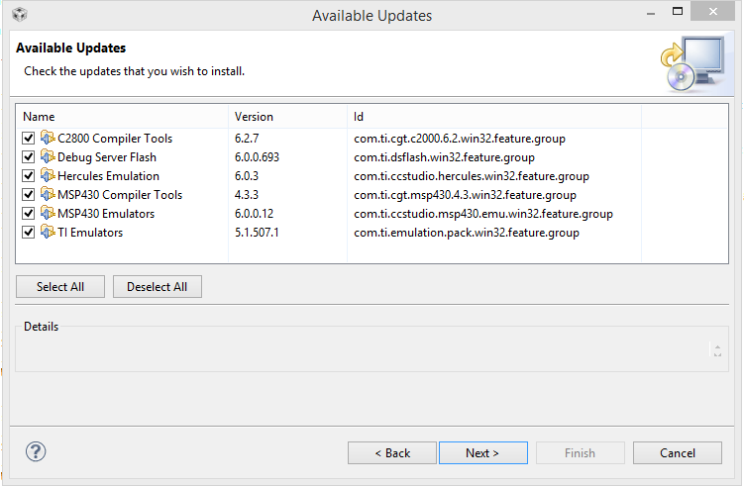The width and height of the screenshot is (744, 487).
Task: Select the MSP430 Emulators row name
Action: 106,214
